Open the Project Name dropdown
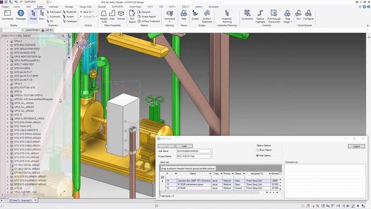 210,156
